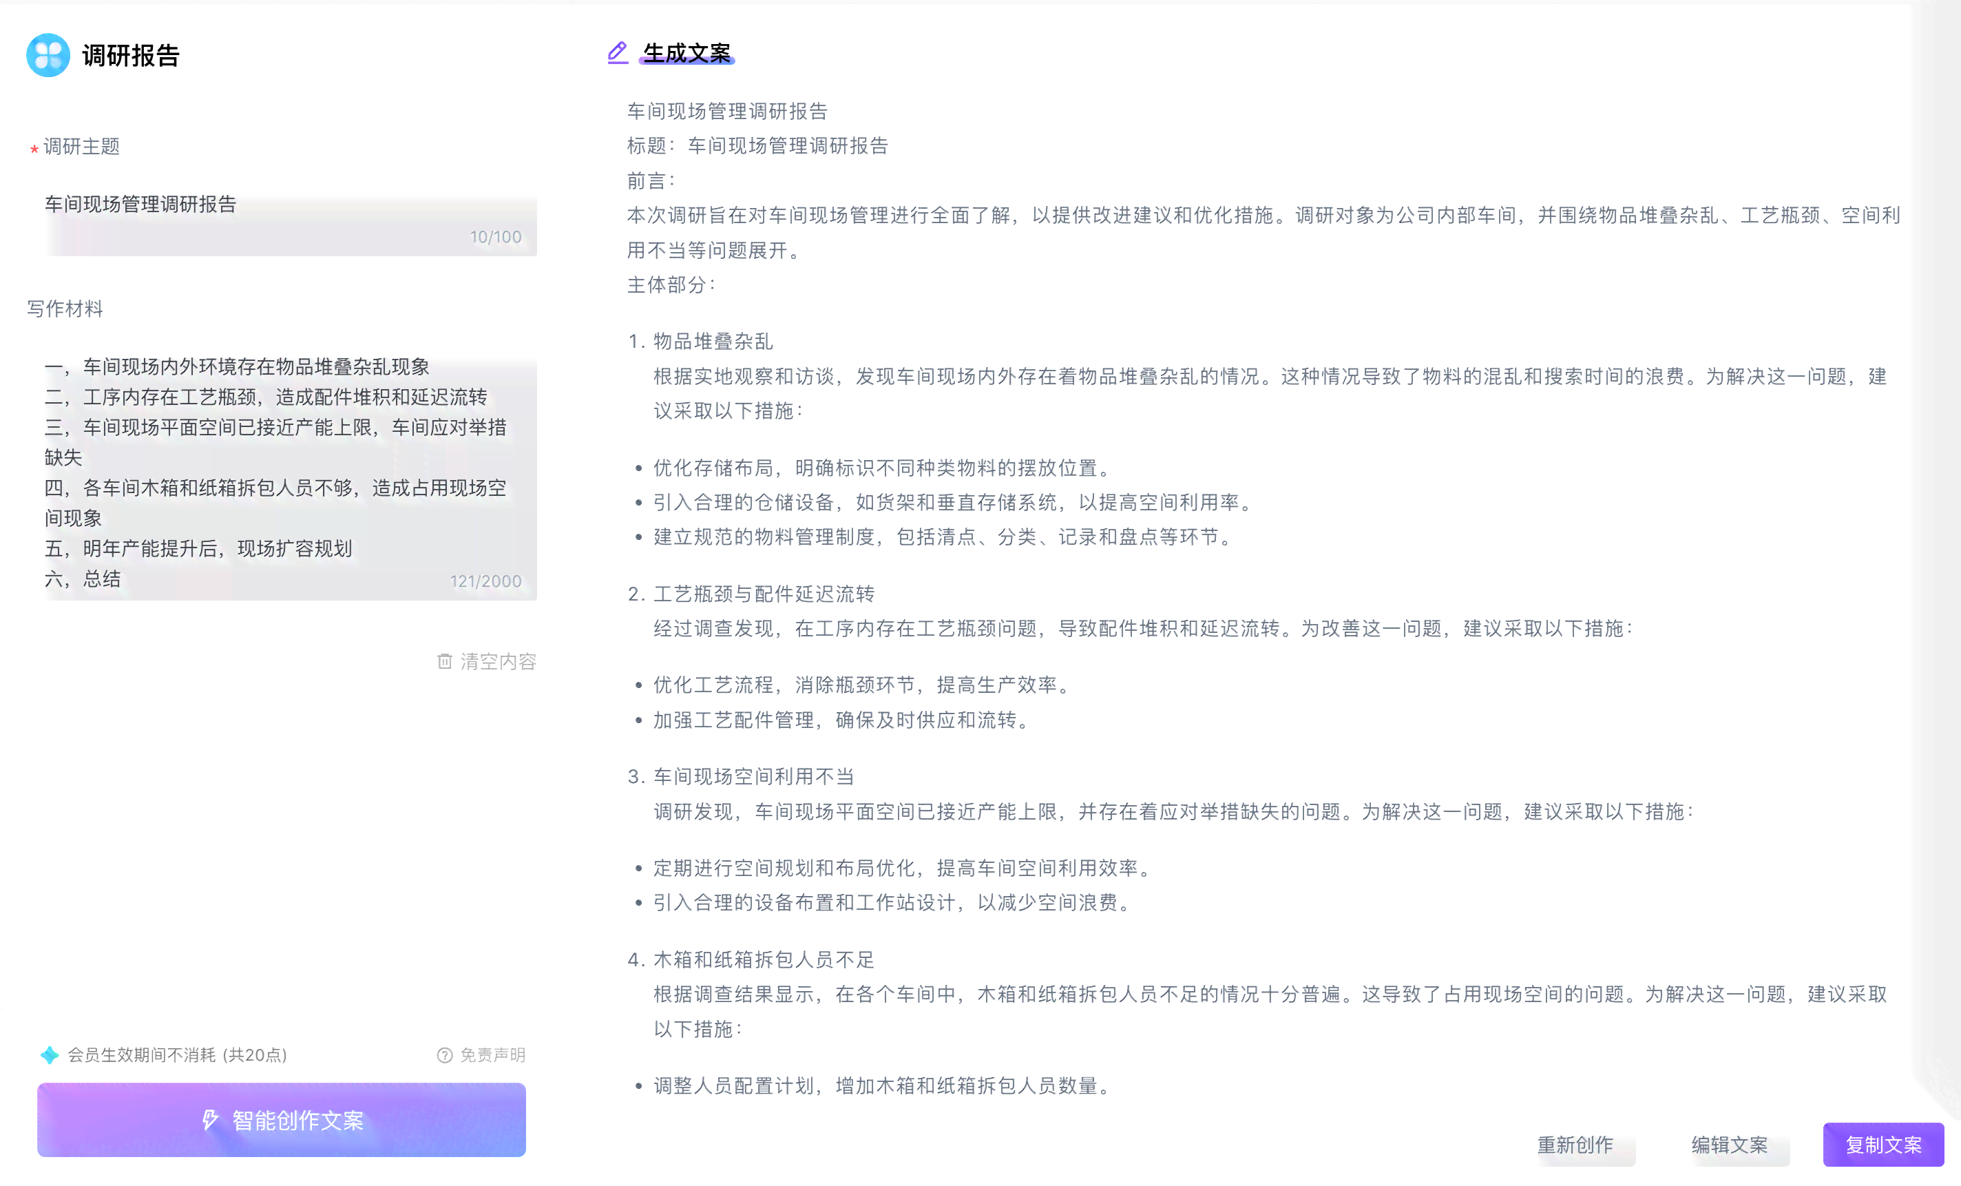Screen dimensions: 1961x1186
Task: Click the 10/100 character counter
Action: [x=495, y=237]
